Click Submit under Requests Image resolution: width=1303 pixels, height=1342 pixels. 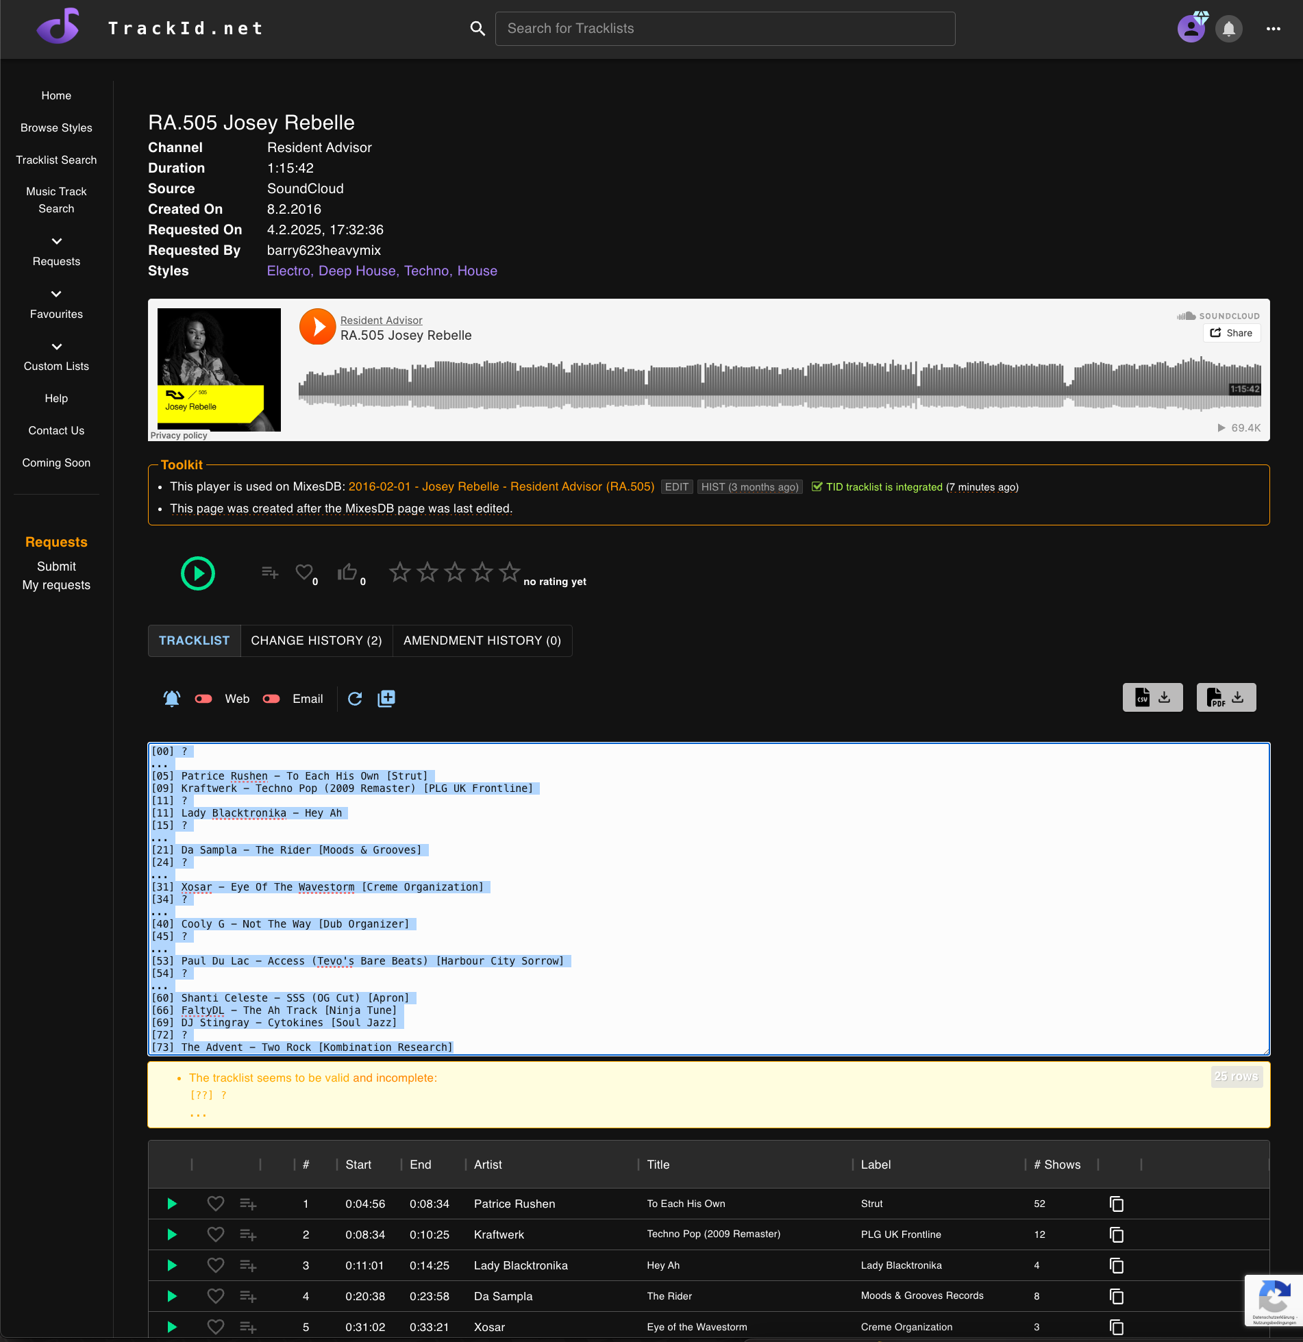56,567
